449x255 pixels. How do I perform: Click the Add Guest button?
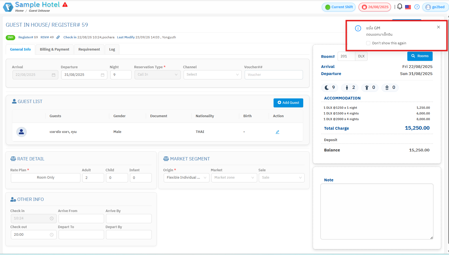click(288, 103)
